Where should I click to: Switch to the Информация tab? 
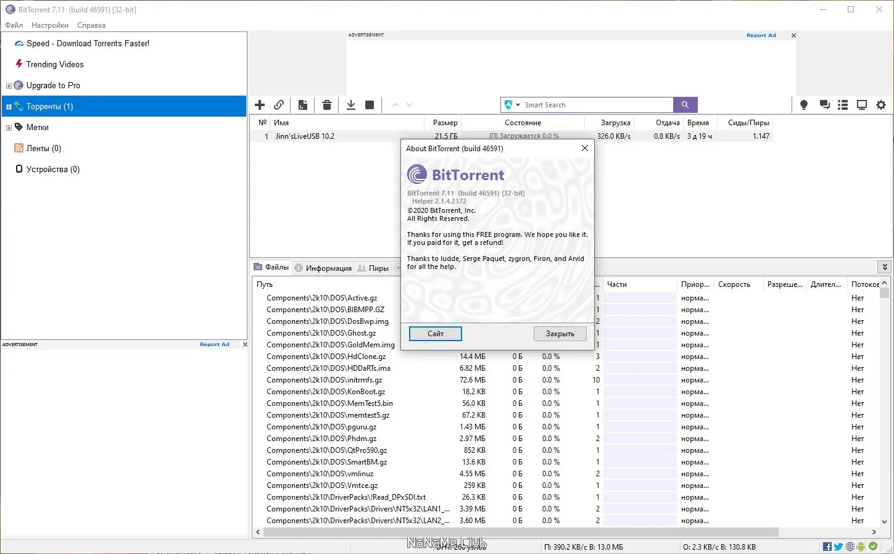point(323,268)
